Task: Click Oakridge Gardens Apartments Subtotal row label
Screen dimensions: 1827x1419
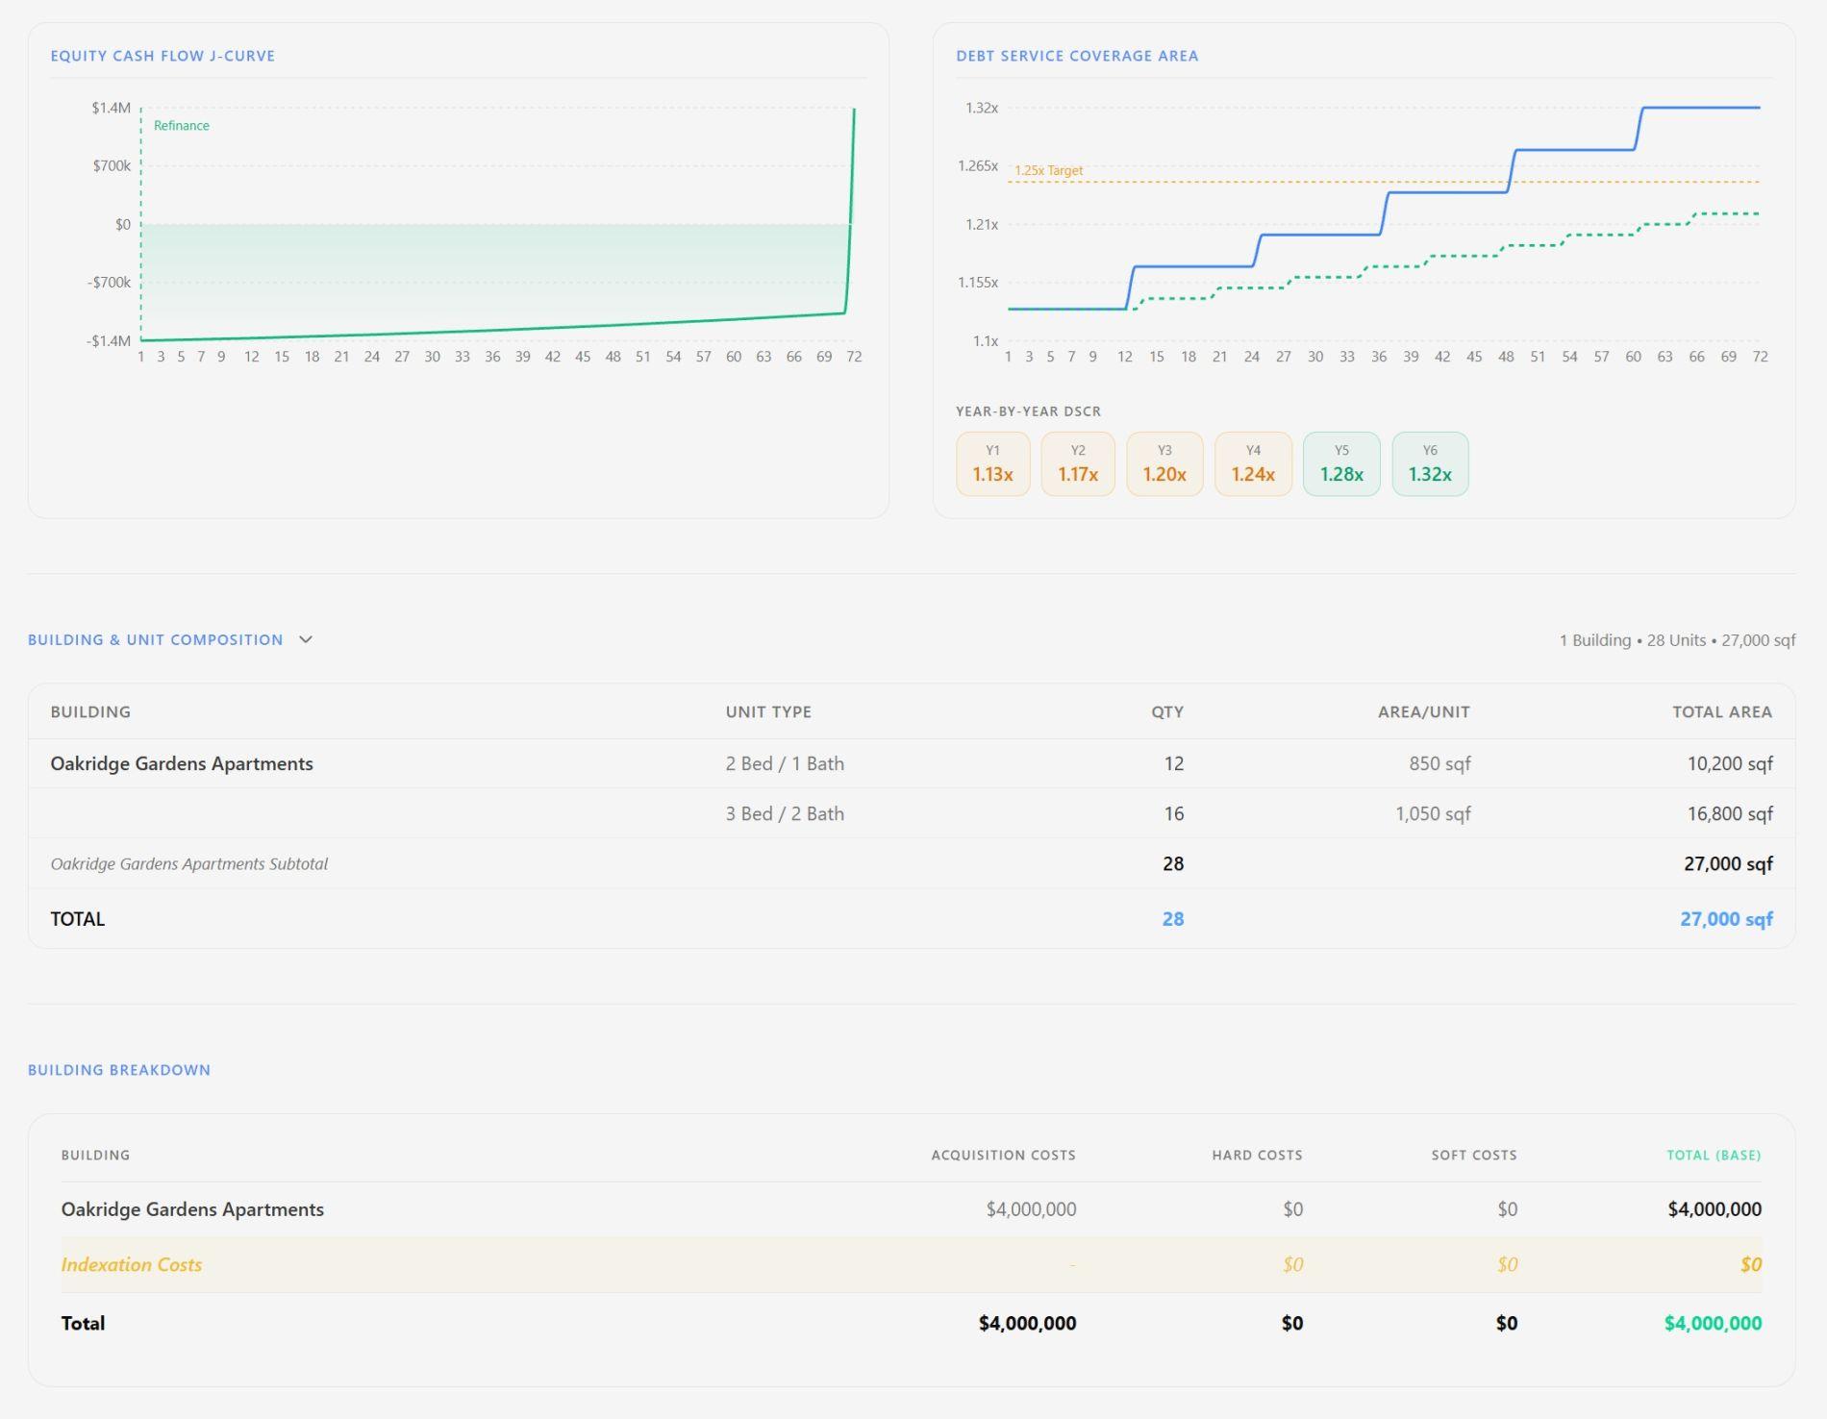Action: pyautogui.click(x=189, y=863)
